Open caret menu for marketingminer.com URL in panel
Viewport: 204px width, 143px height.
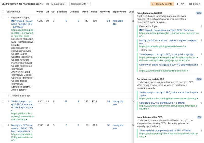coord(149,109)
